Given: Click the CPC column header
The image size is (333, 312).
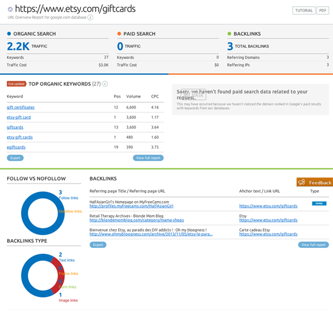Looking at the screenshot, I should coord(155,96).
